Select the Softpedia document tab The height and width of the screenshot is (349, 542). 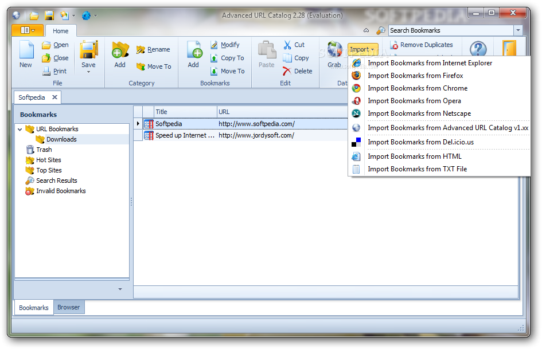point(32,97)
